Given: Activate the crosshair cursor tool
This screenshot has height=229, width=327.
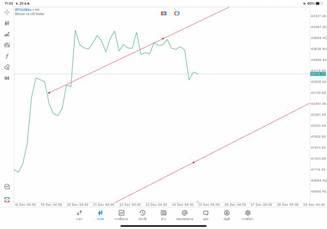Looking at the screenshot, I should point(7,12).
